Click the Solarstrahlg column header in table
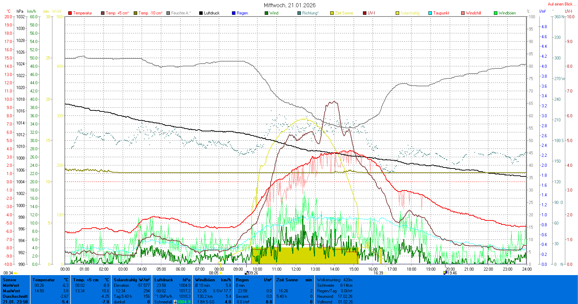The image size is (578, 304). coord(132,280)
